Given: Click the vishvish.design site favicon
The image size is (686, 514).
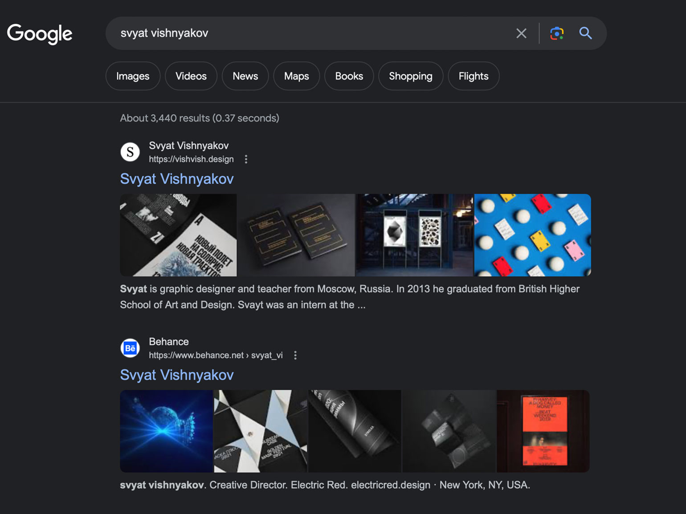Looking at the screenshot, I should [x=130, y=152].
